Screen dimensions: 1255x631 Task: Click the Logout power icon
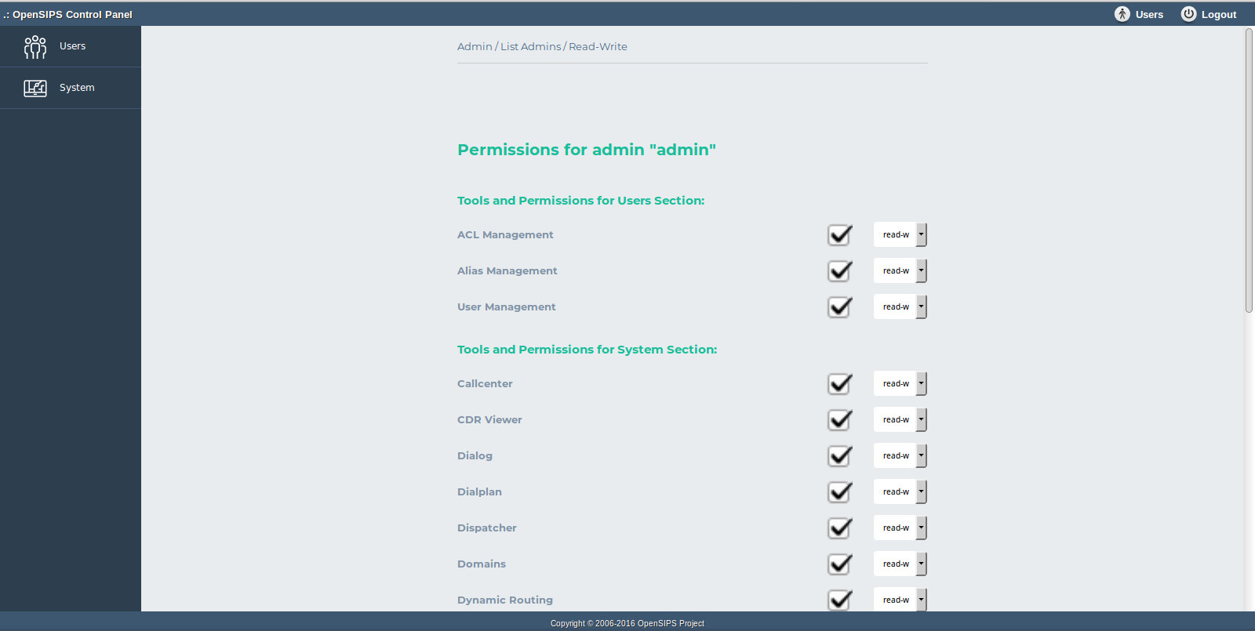pyautogui.click(x=1188, y=14)
